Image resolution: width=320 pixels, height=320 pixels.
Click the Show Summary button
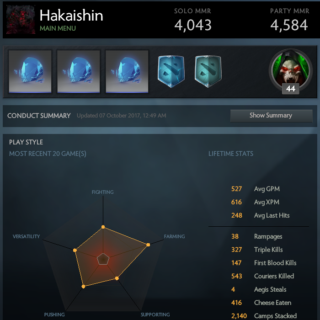click(271, 116)
